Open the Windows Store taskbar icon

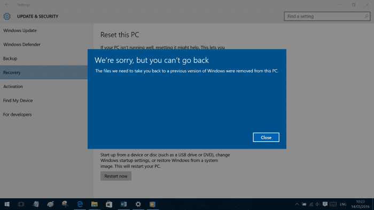coord(109,204)
